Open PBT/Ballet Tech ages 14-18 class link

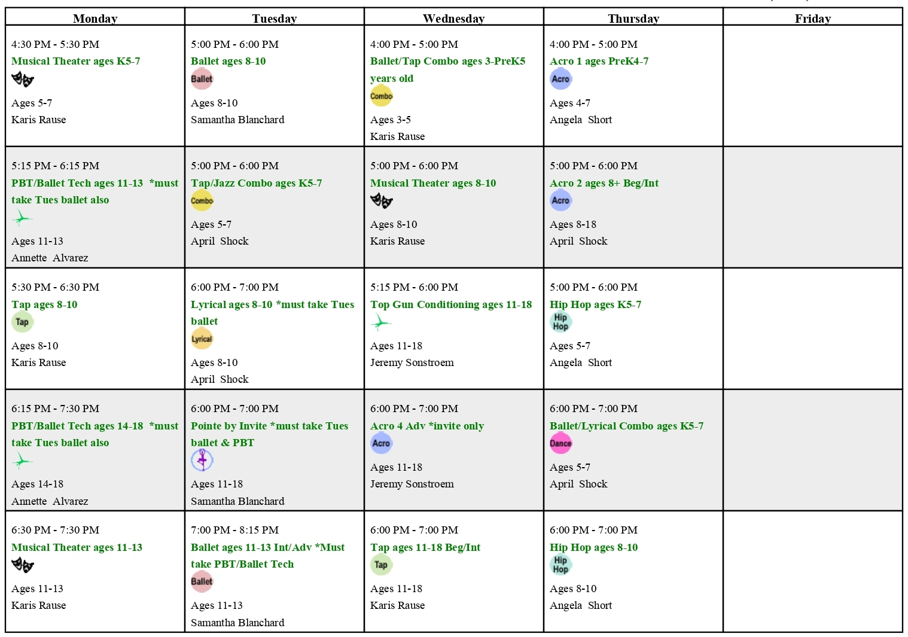point(95,434)
